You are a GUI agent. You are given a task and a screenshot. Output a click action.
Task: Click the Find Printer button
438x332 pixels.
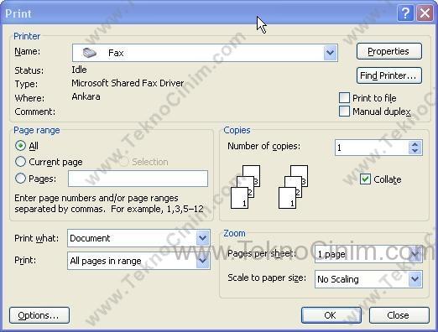pyautogui.click(x=389, y=75)
